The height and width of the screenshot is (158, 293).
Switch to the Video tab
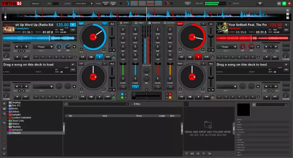[139, 23]
